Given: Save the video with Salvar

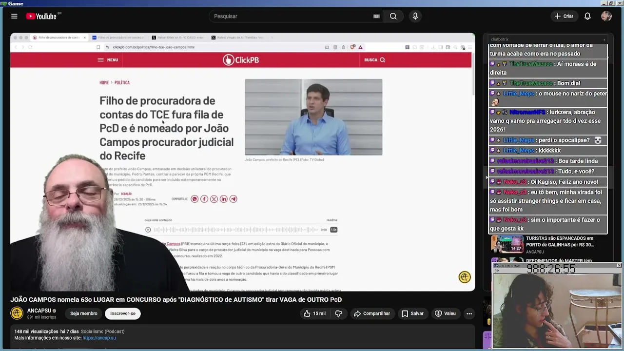Looking at the screenshot, I should [x=412, y=313].
